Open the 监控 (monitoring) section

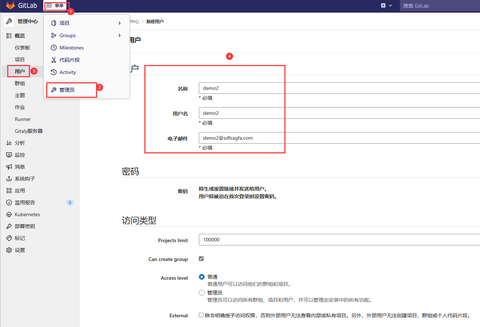19,154
